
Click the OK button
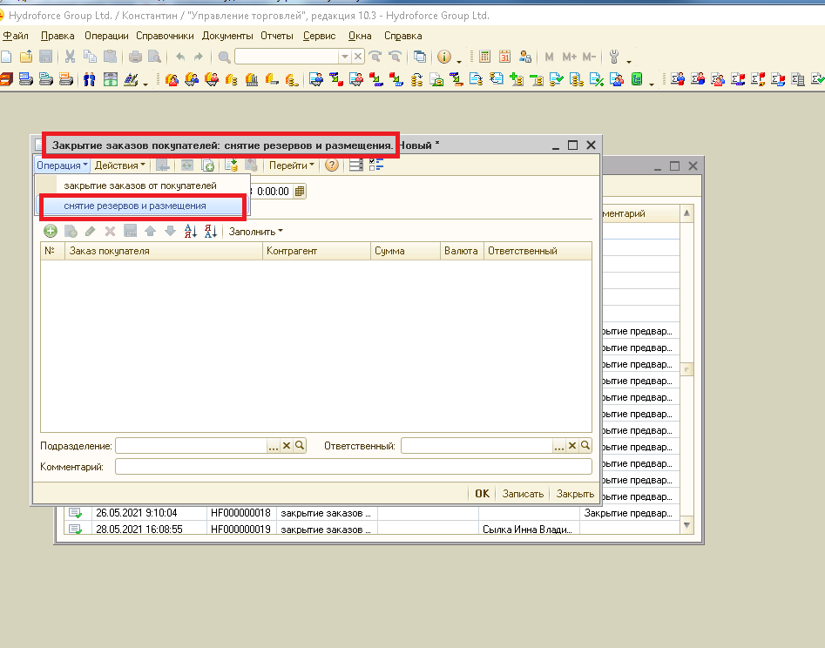click(482, 493)
